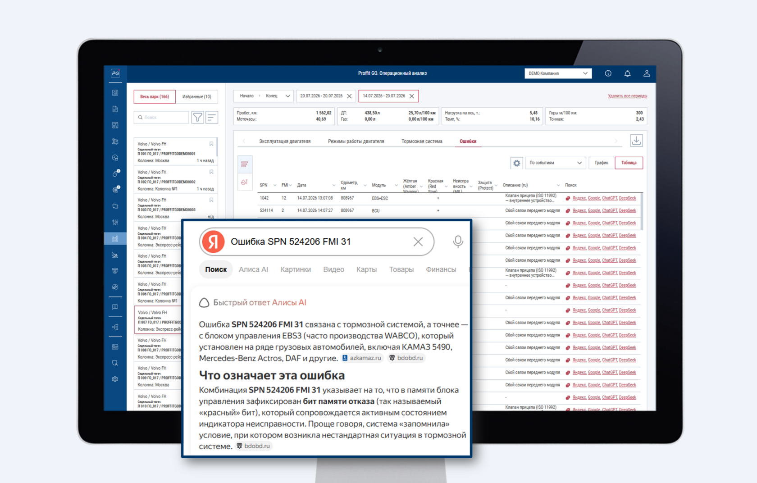Expand the FMI column arrow
The width and height of the screenshot is (757, 483).
(x=291, y=186)
